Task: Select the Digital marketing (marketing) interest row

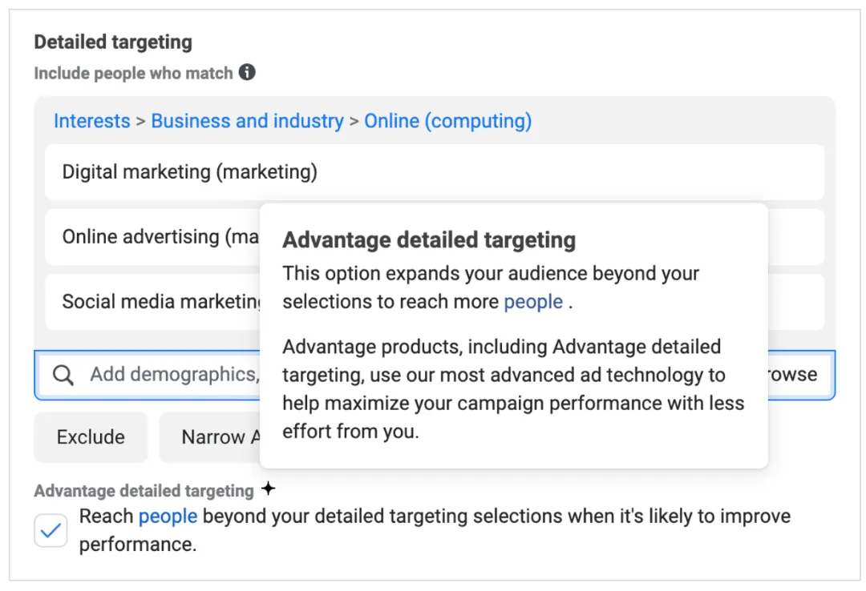Action: [435, 172]
